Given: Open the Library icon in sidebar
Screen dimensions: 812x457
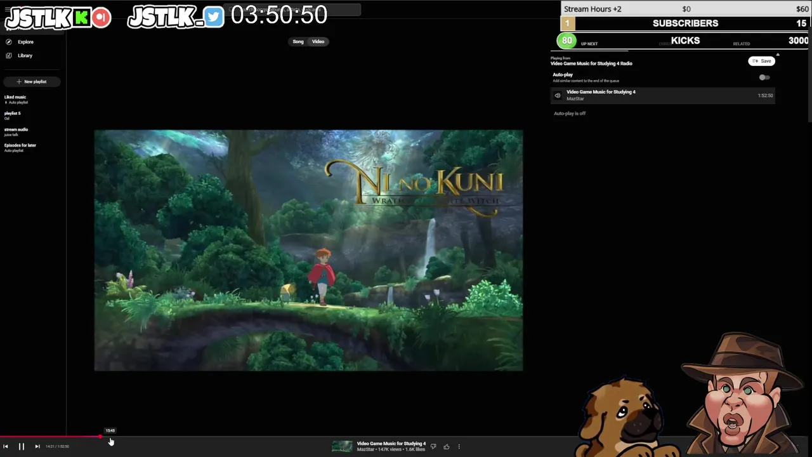Looking at the screenshot, I should tap(9, 55).
